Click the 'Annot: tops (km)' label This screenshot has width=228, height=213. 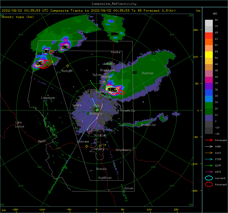coord(18,17)
